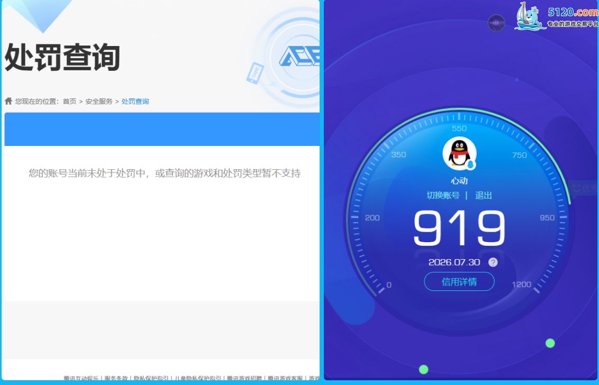Screen dimensions: 599x385
Task: Click the QQ penguin avatar
Action: [459, 153]
